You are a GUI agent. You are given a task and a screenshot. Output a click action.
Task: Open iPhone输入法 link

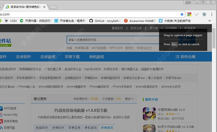26,87
